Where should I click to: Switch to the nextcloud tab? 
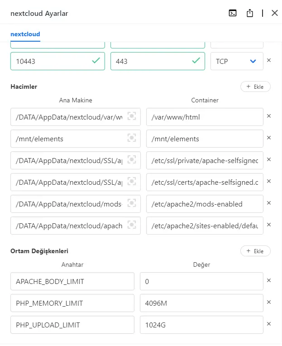click(x=25, y=34)
